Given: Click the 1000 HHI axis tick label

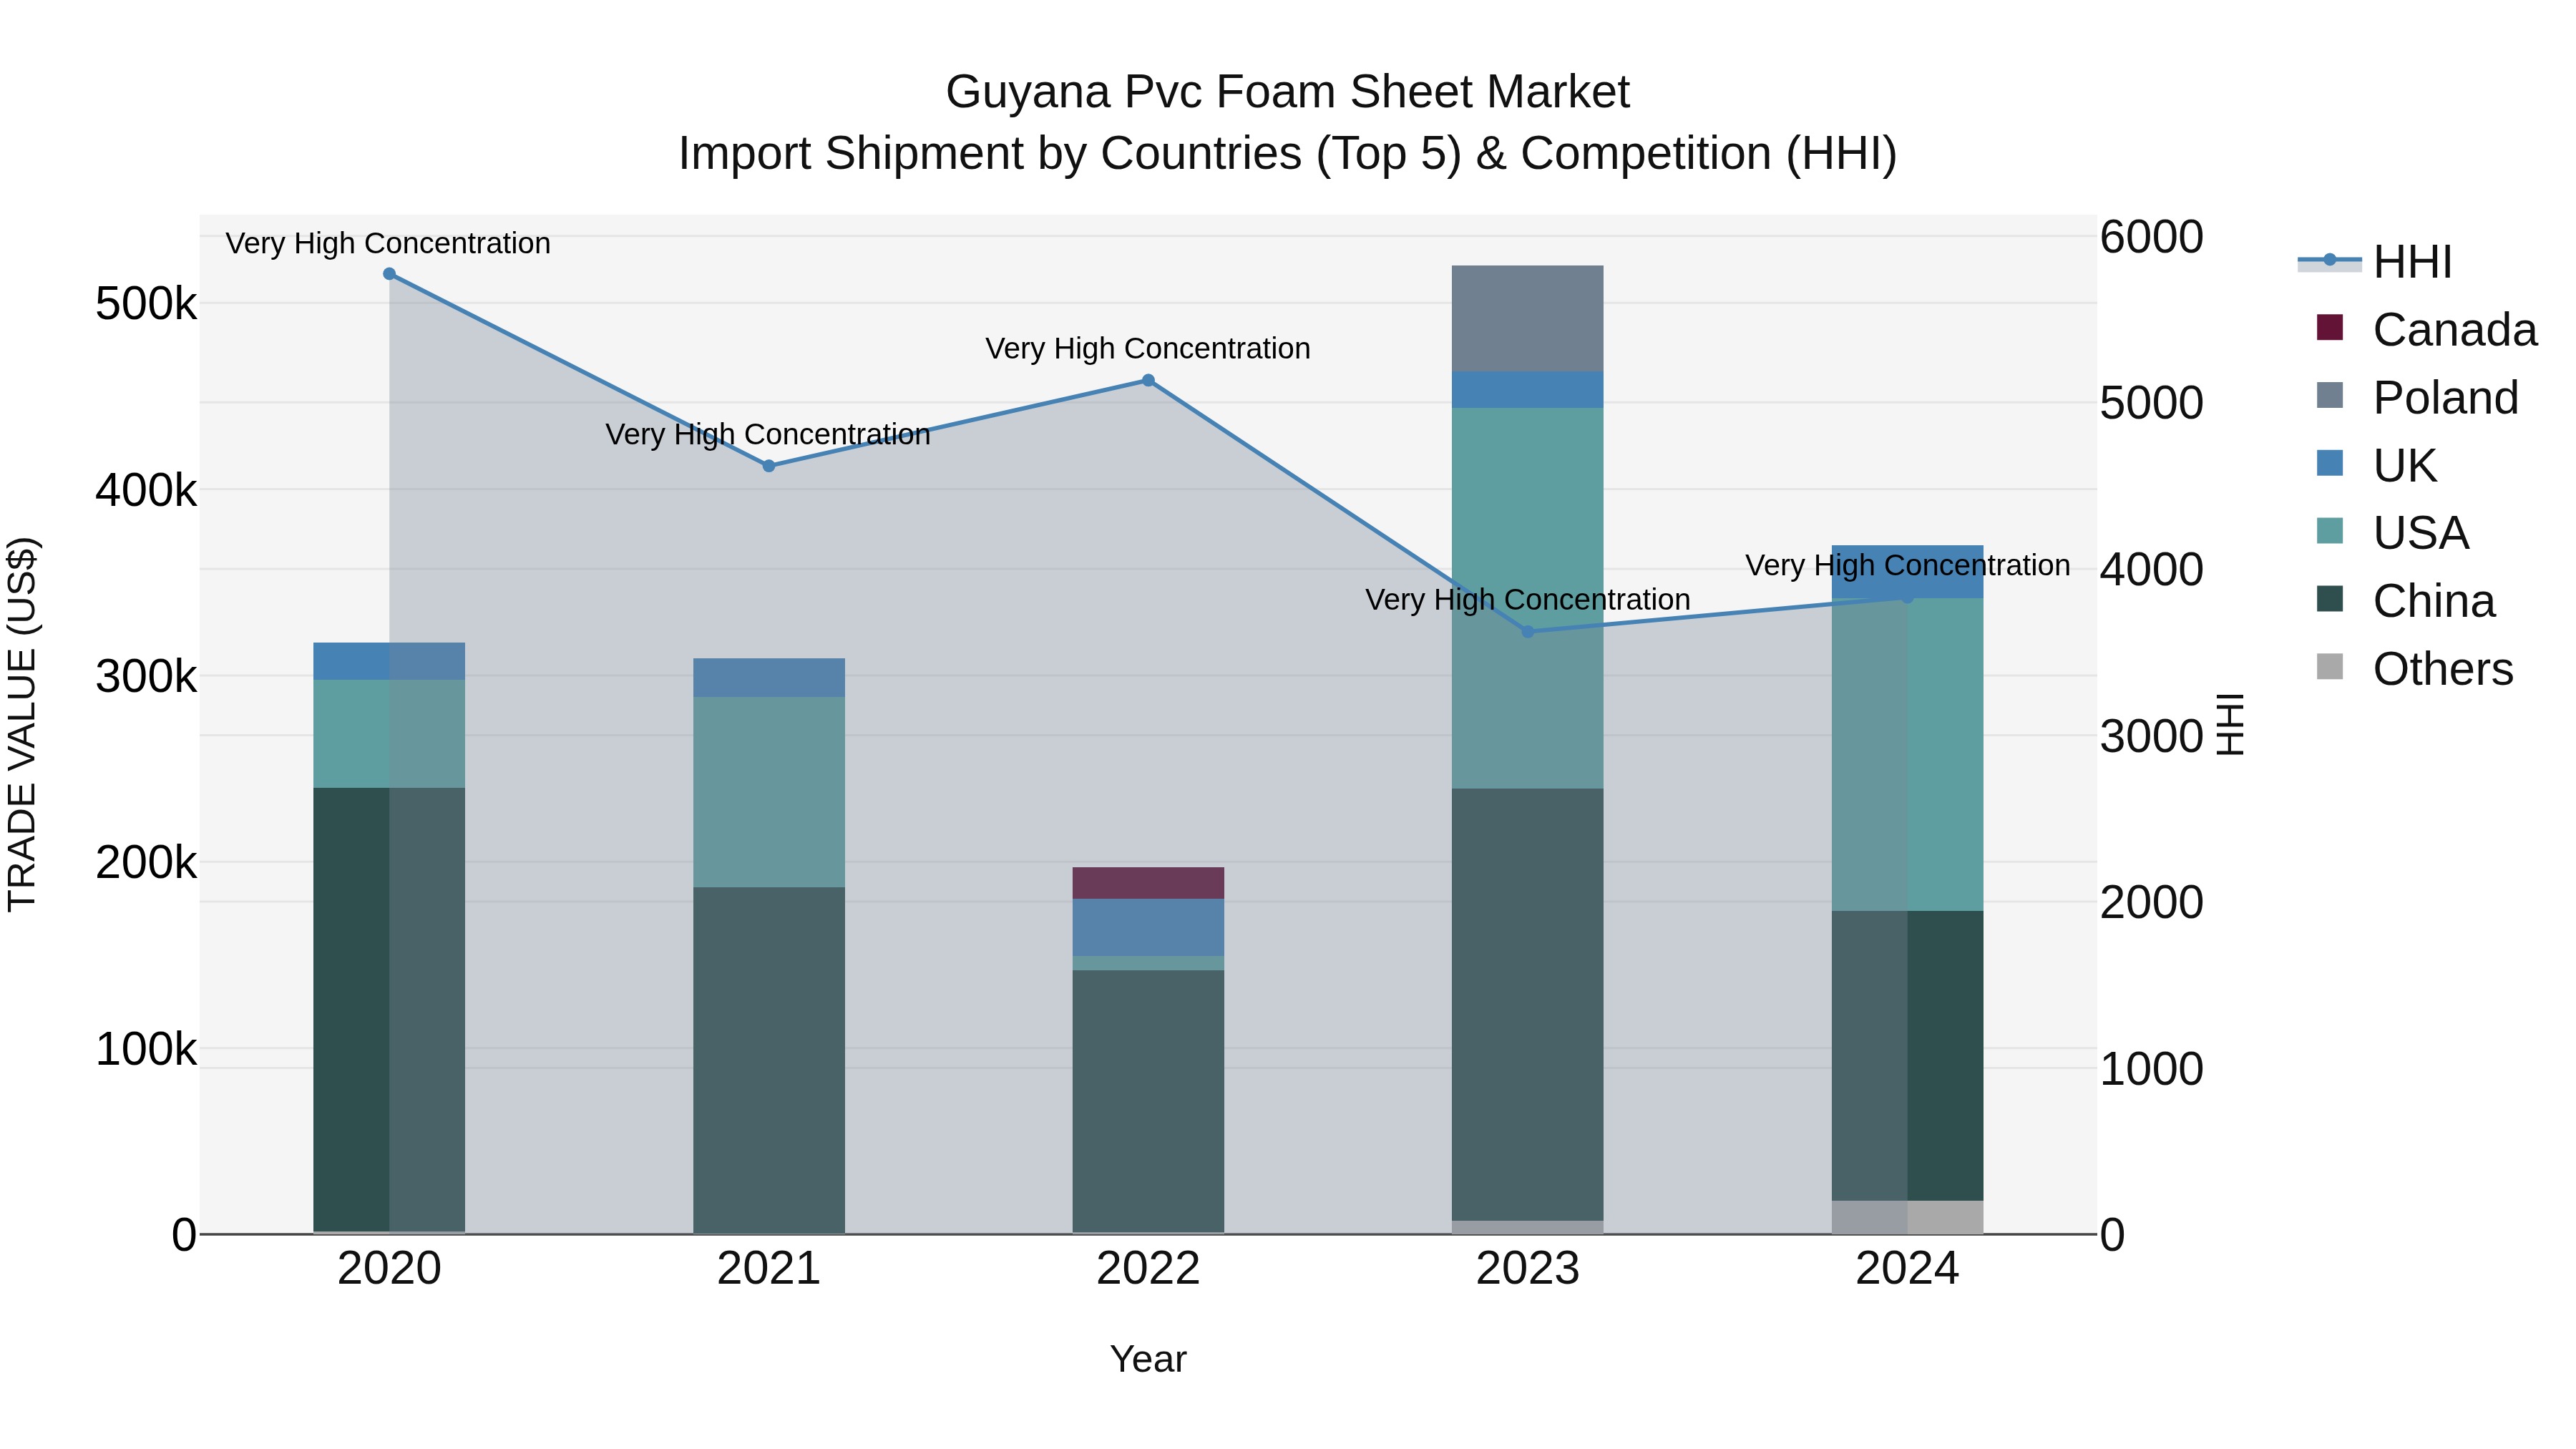Looking at the screenshot, I should 2151,1069.
